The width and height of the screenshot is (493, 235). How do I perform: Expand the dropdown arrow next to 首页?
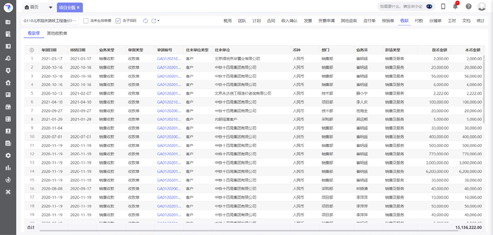pyautogui.click(x=50, y=8)
